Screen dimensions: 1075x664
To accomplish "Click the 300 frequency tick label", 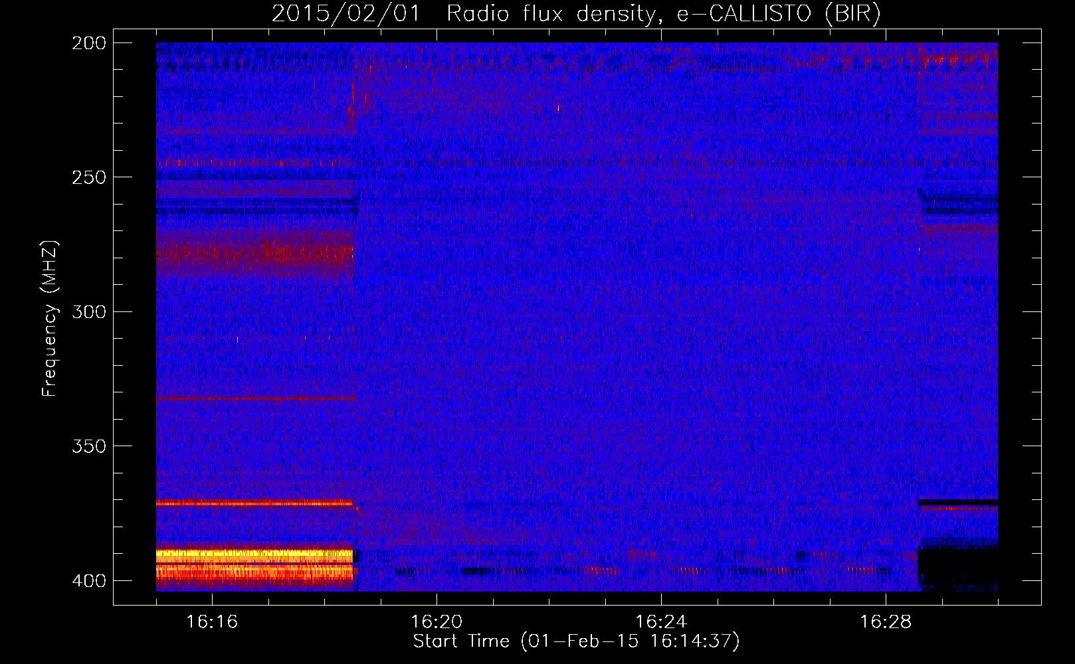I will coord(88,311).
